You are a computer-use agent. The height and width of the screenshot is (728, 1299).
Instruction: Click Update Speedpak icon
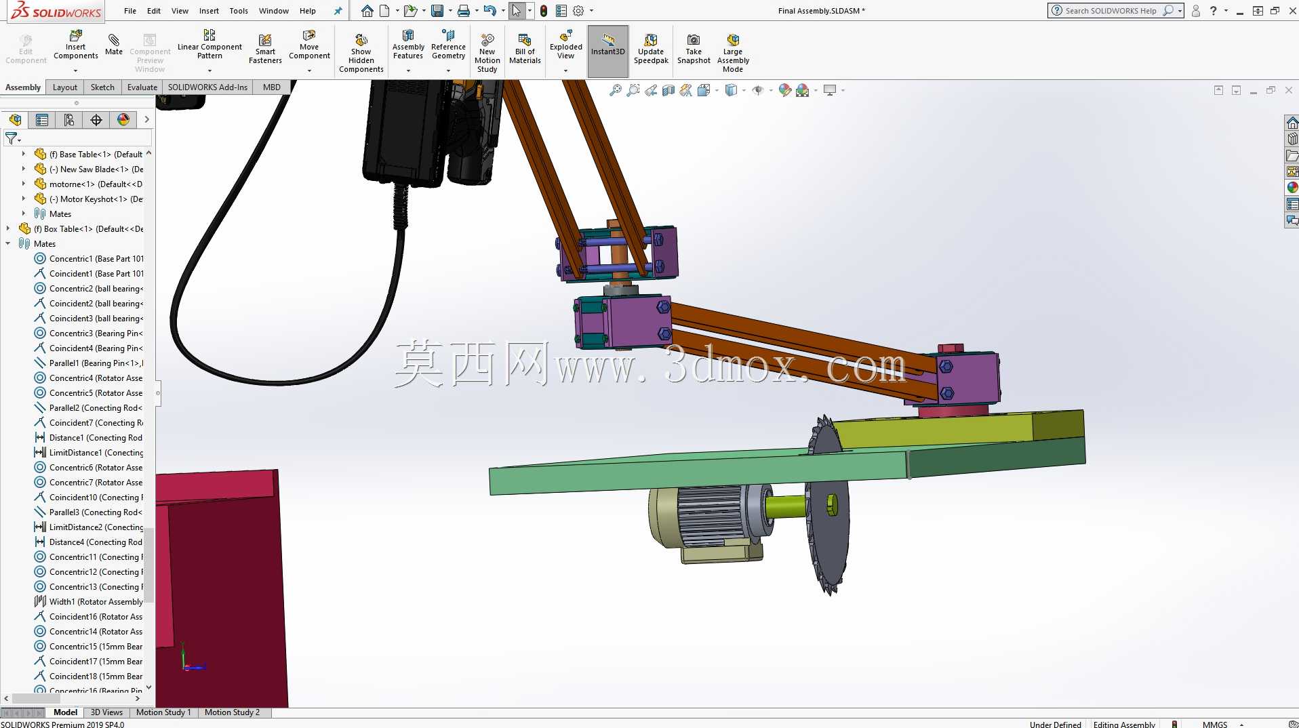point(651,49)
